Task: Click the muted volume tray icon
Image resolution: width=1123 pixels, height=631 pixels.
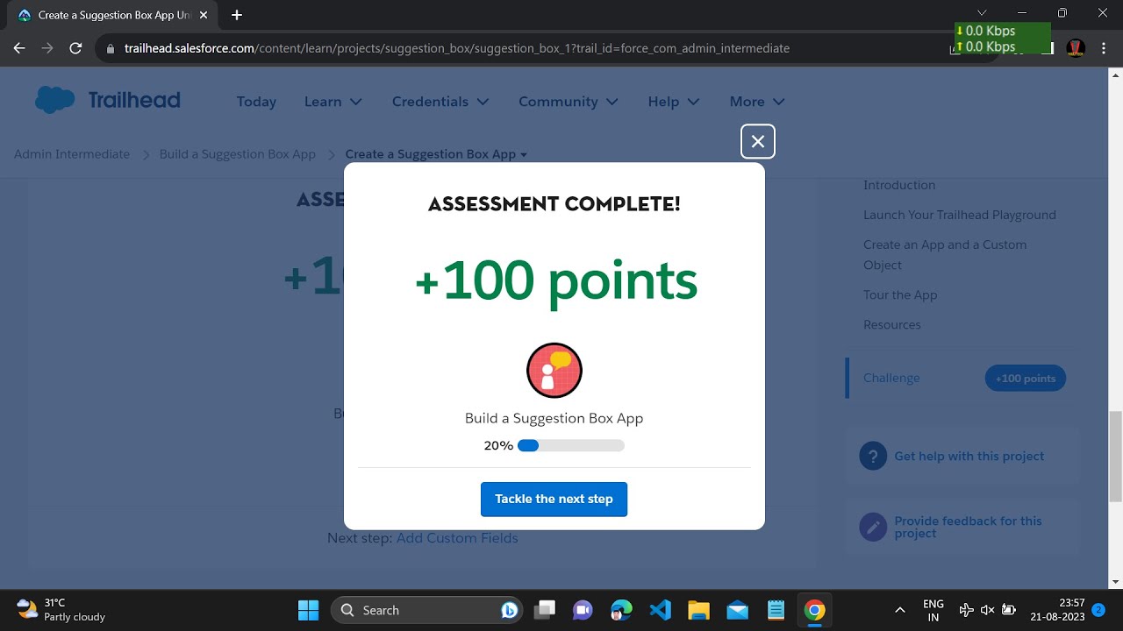Action: [987, 610]
